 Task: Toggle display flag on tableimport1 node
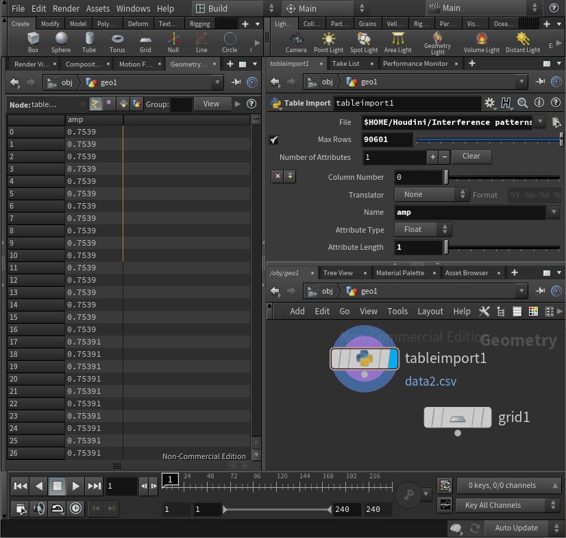pyautogui.click(x=393, y=358)
